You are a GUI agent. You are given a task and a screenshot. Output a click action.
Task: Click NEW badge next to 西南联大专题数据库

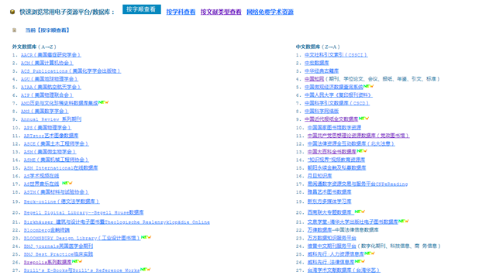tap(360, 212)
